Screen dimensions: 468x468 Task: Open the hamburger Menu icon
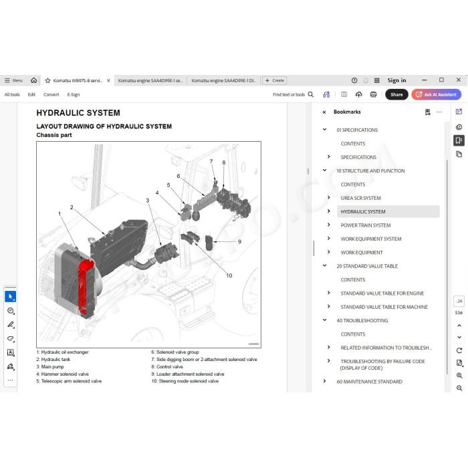coord(7,80)
